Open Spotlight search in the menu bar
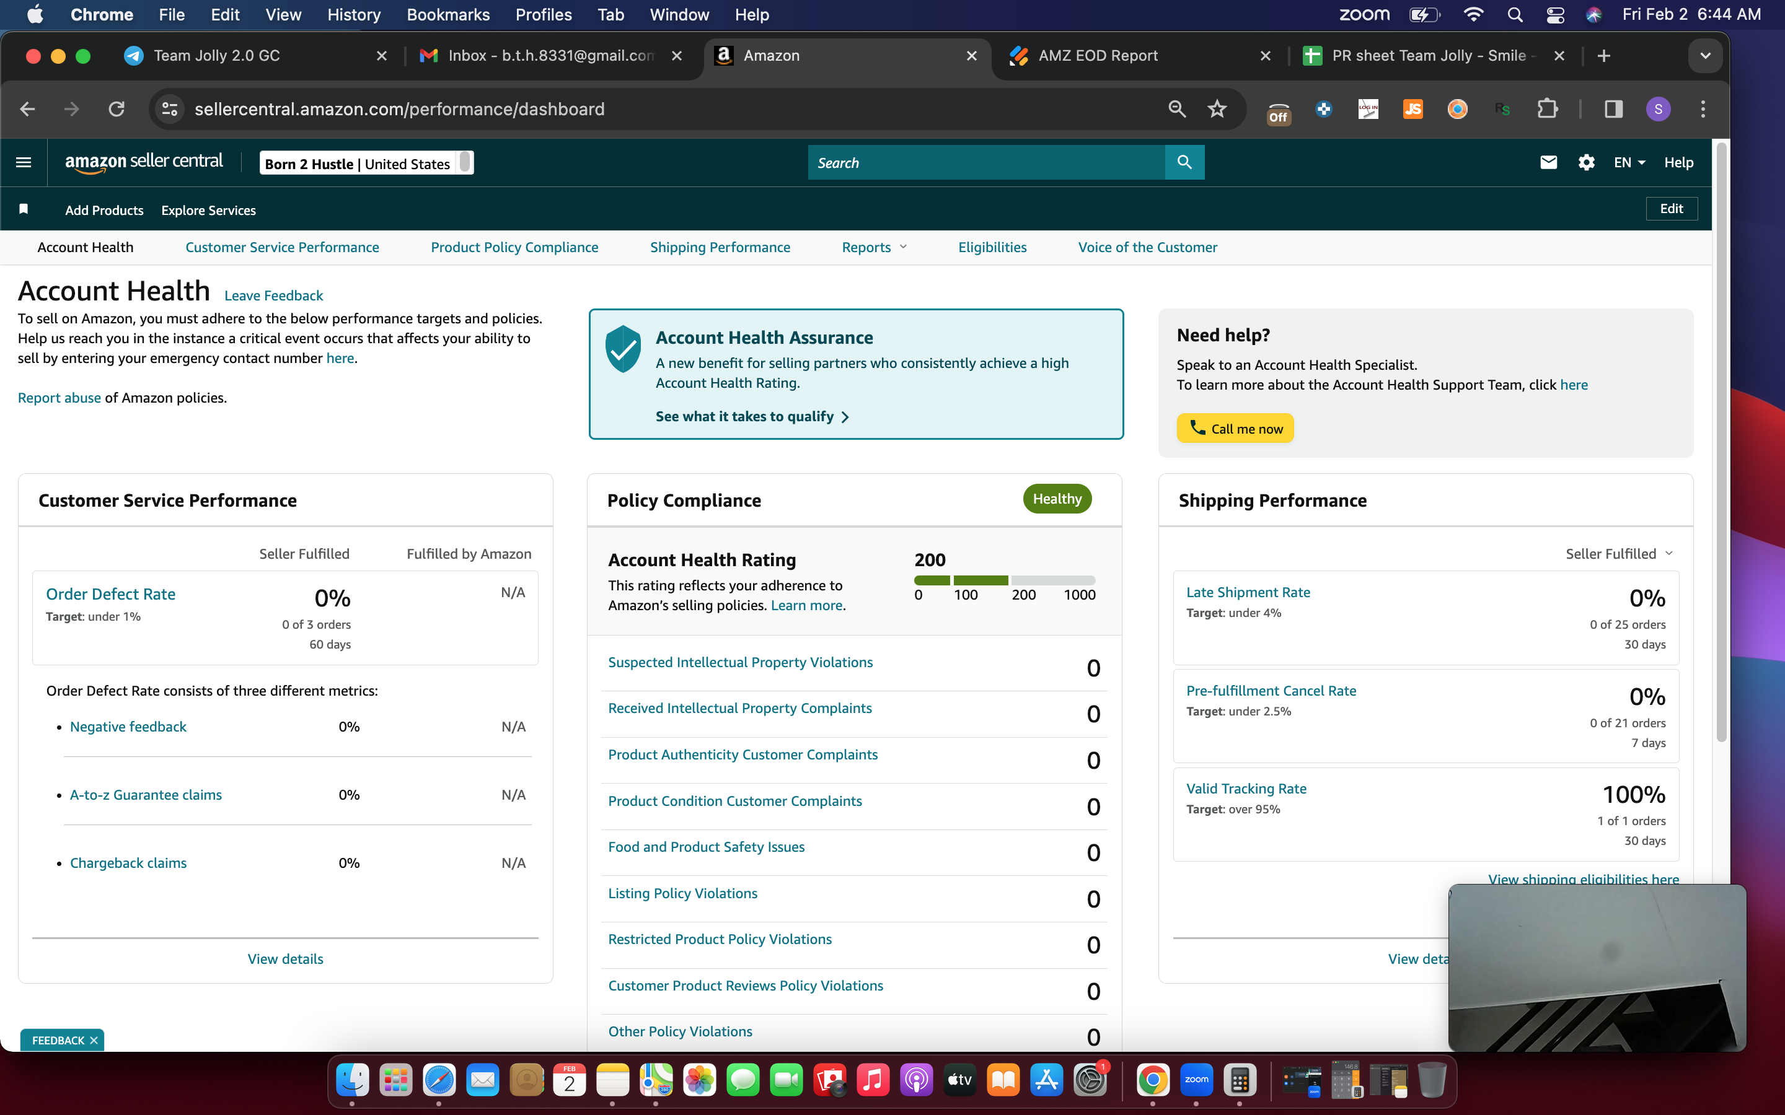The width and height of the screenshot is (1785, 1115). click(x=1515, y=15)
